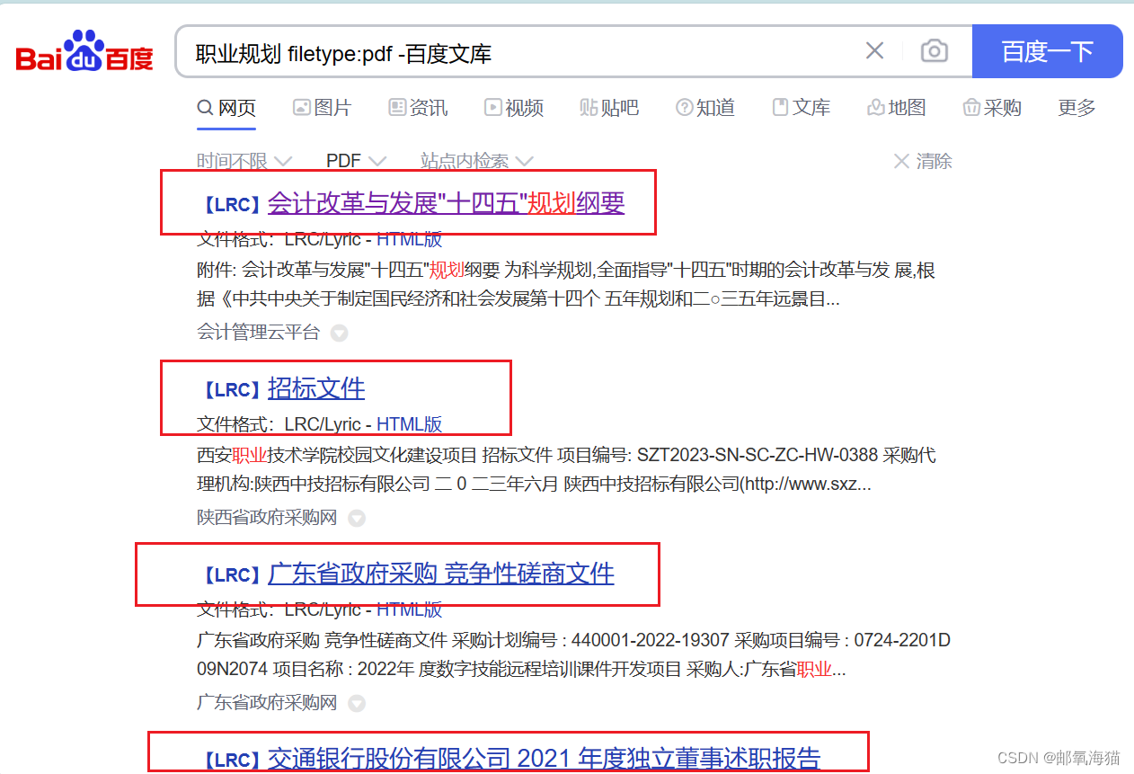
Task: Switch to the 资讯 tab
Action: coord(418,108)
